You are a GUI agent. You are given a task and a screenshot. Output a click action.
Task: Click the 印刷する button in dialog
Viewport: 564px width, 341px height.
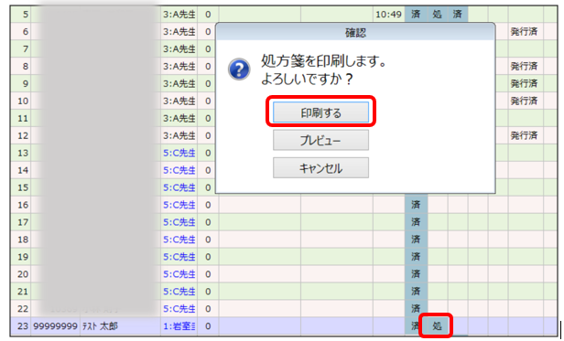[x=320, y=112]
